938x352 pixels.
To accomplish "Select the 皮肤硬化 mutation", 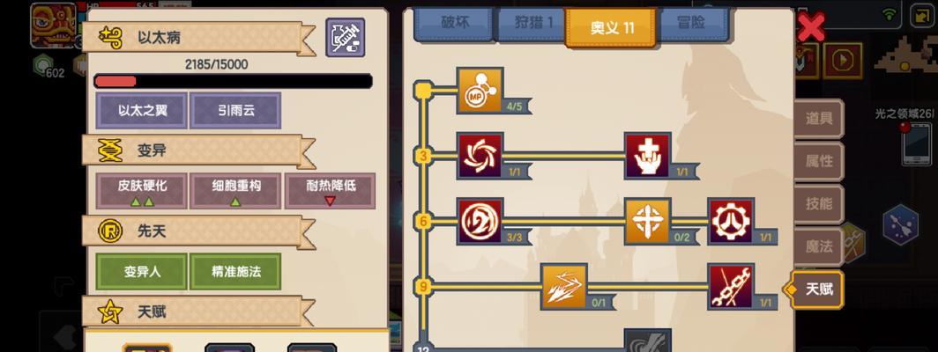I will (x=142, y=191).
